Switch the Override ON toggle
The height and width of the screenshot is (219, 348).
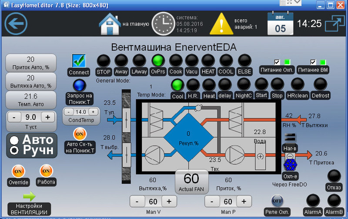tap(17, 171)
